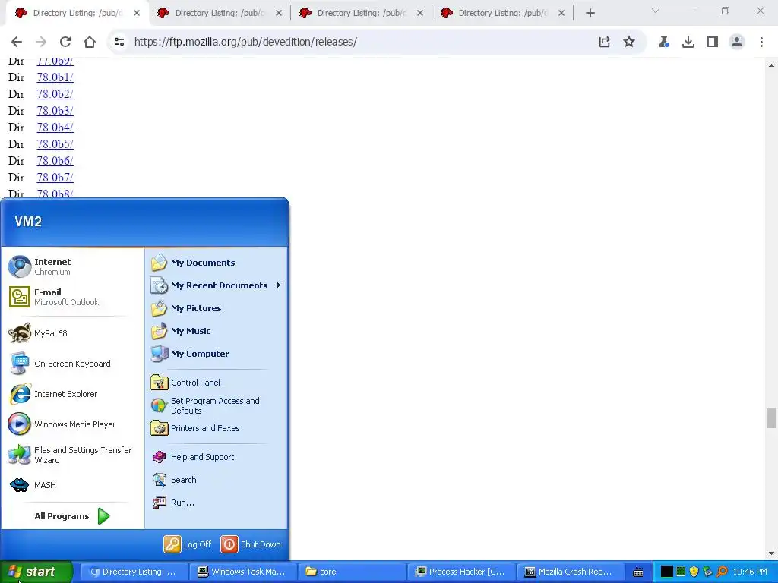Open My Pictures folder
This screenshot has height=583, width=778.
[x=217, y=308]
